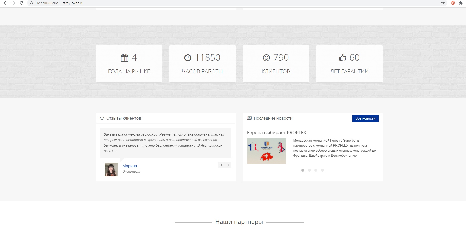Image resolution: width=466 pixels, height=235 pixels.
Task: Show the next client review
Action: point(228,165)
